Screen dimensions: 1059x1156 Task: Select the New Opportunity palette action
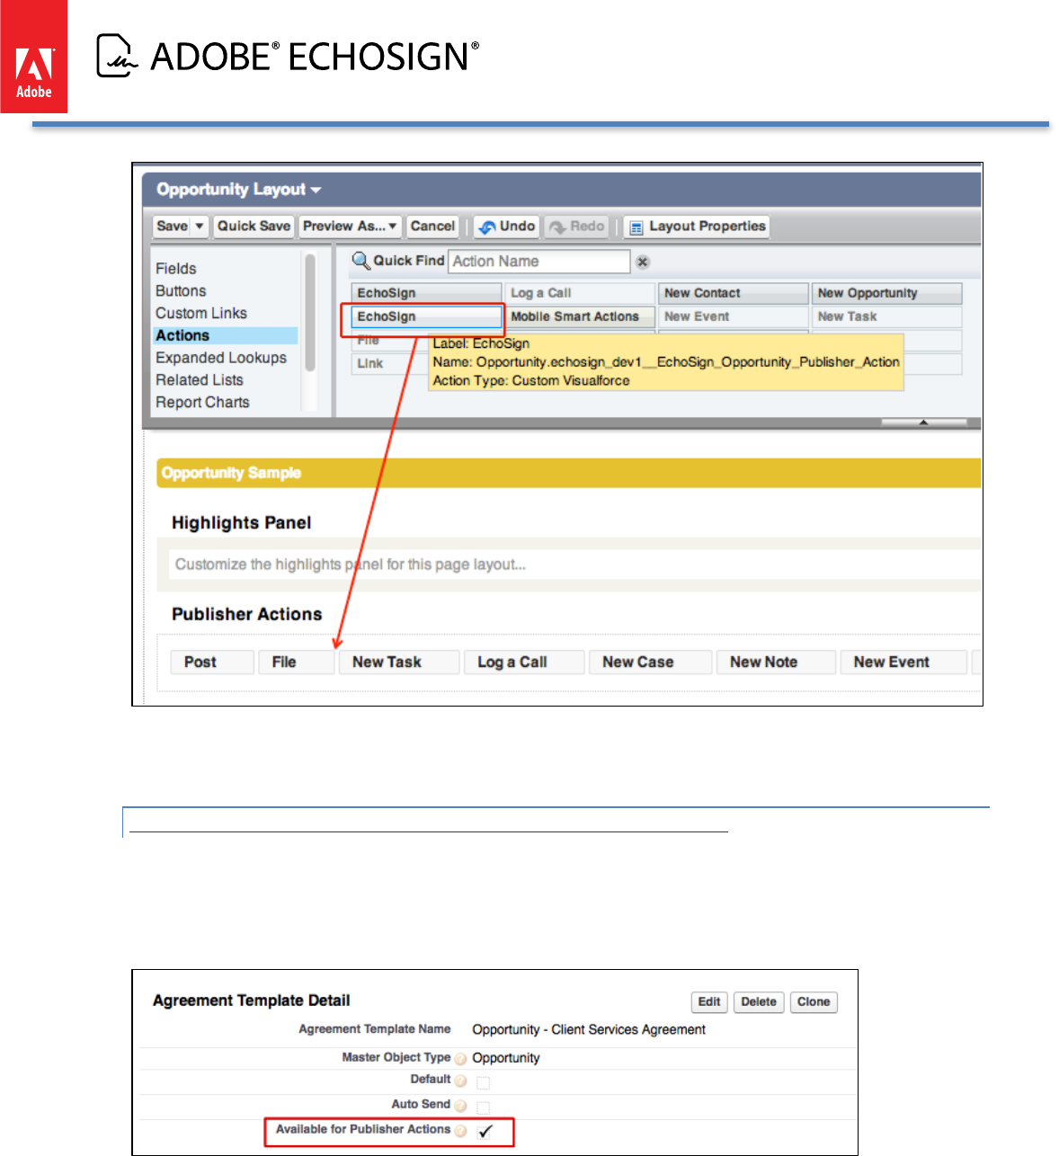[887, 293]
